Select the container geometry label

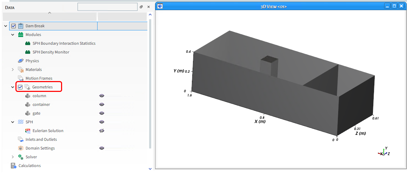(41, 105)
